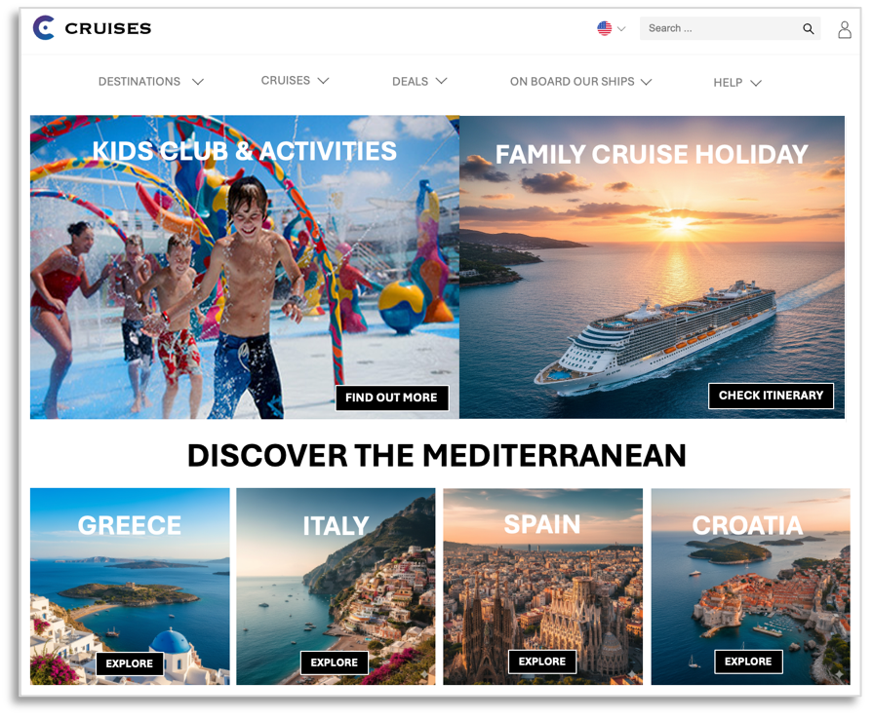
Task: Open the user account profile icon
Action: click(844, 29)
